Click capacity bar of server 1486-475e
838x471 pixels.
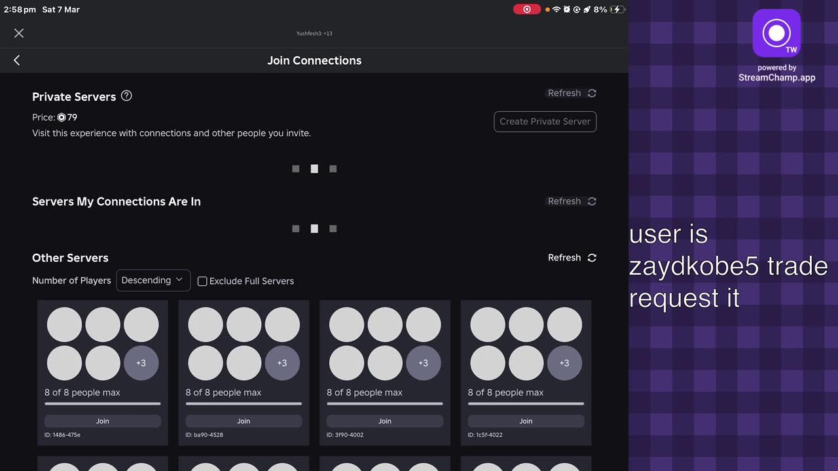coord(103,404)
